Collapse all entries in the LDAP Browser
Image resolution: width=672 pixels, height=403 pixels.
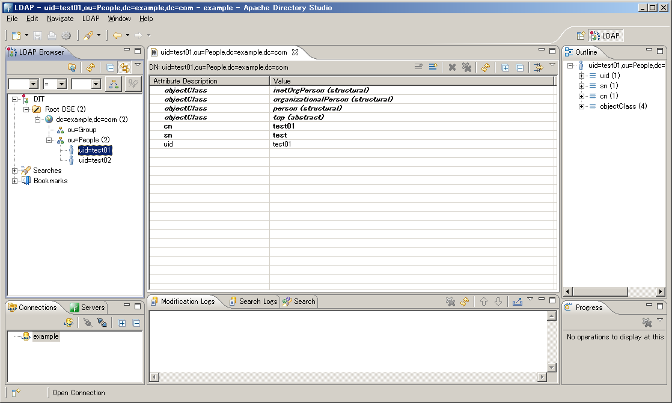coord(111,67)
